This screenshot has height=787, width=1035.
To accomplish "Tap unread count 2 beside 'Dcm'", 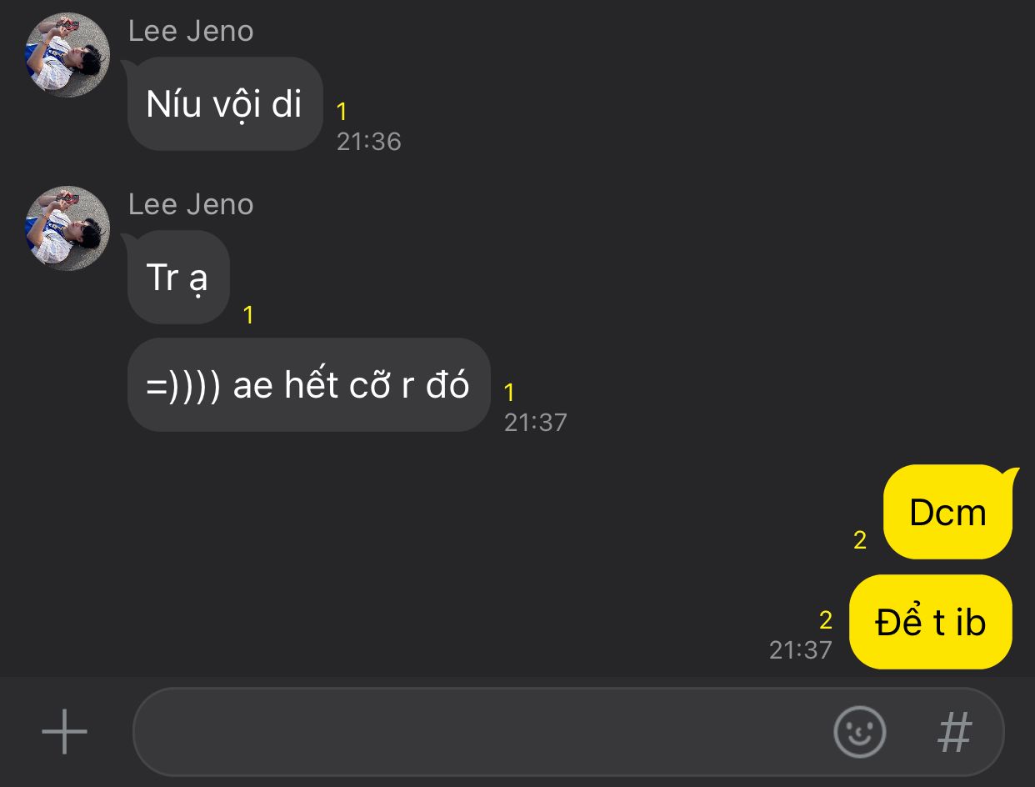I will tap(860, 540).
